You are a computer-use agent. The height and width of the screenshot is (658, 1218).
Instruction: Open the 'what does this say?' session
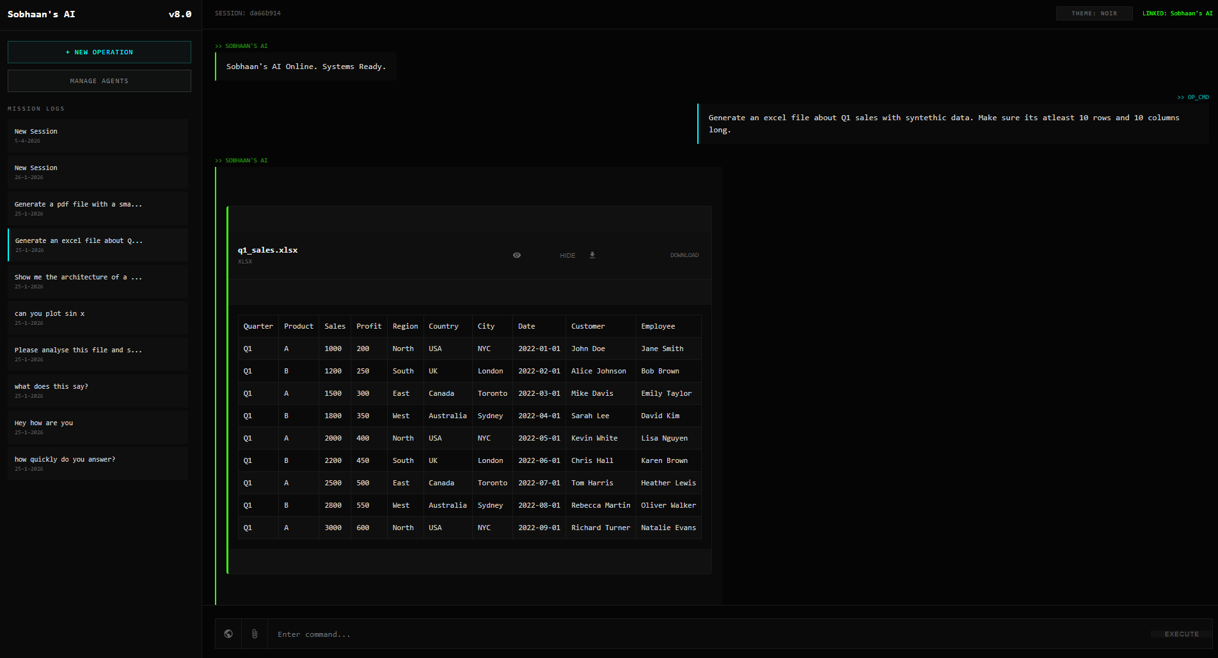click(97, 390)
